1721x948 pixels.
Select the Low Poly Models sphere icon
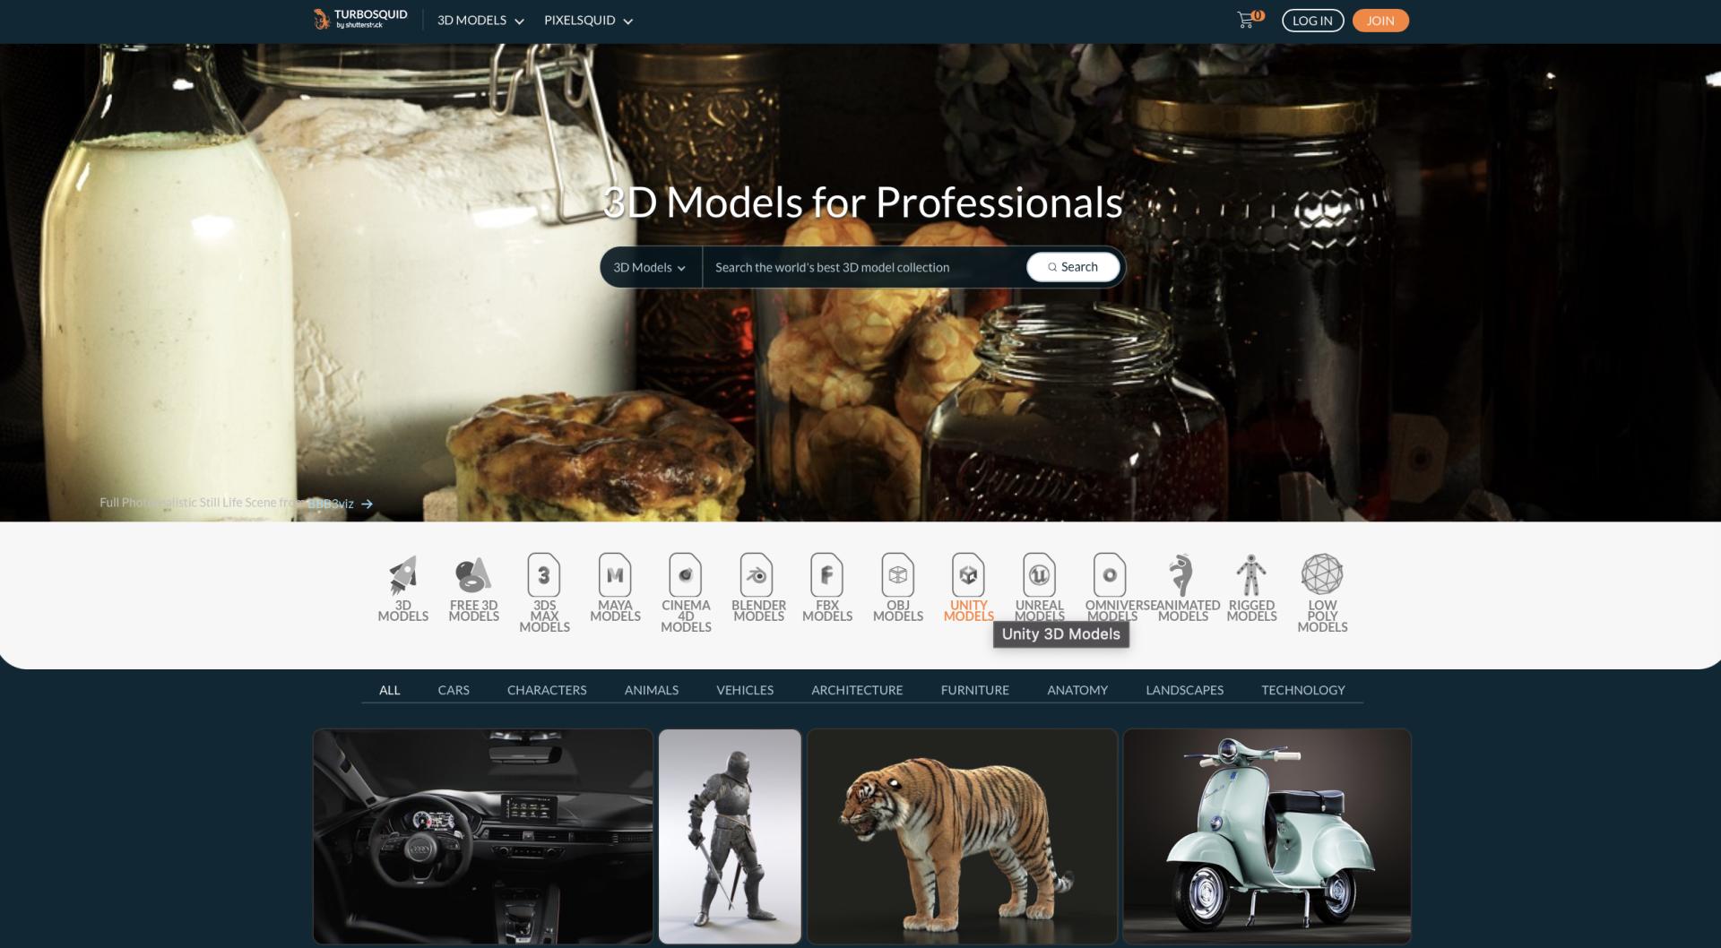point(1322,573)
